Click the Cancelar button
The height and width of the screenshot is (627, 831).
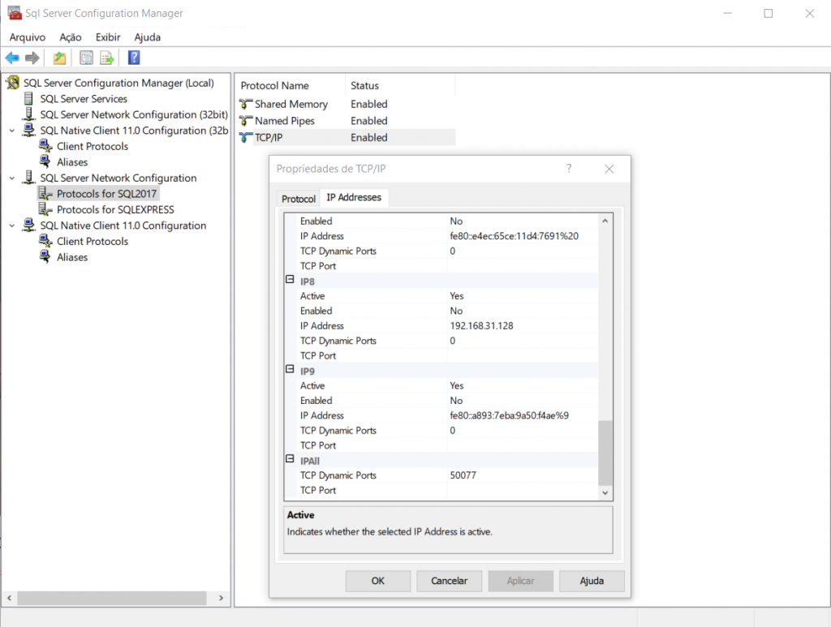click(x=449, y=581)
